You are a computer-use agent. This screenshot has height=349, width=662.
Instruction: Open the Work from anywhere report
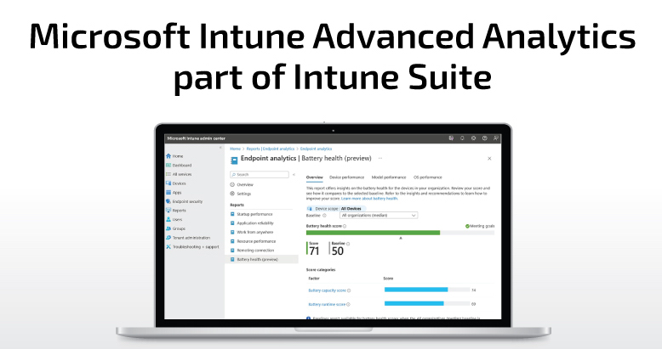point(252,233)
